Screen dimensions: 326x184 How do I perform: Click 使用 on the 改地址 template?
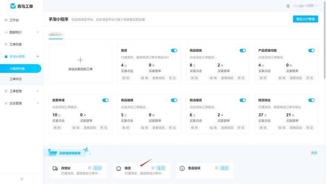(x=97, y=168)
